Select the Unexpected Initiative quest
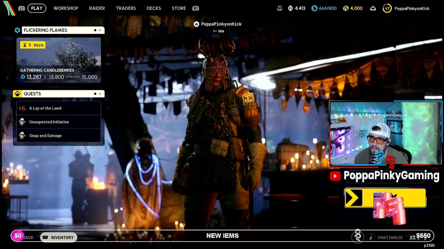 coord(59,122)
